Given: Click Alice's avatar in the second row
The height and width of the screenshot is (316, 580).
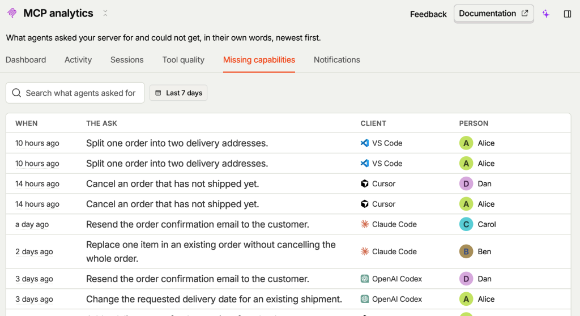Looking at the screenshot, I should 466,164.
